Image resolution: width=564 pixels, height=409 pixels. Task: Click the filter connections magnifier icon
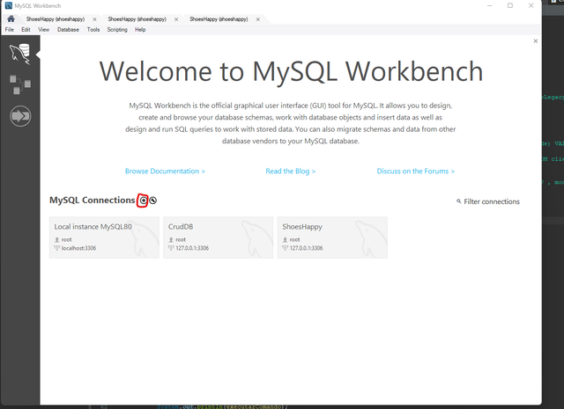(x=458, y=201)
